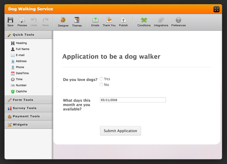Add a Captcha field

19,91
